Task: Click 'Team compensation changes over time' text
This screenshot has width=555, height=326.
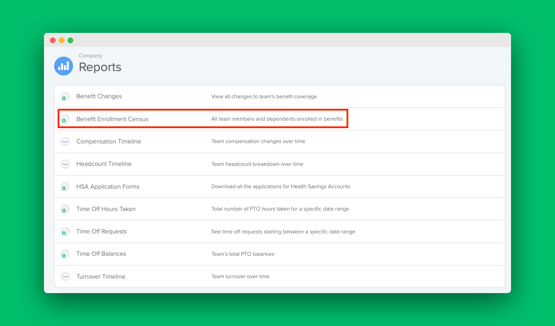Action: click(258, 141)
